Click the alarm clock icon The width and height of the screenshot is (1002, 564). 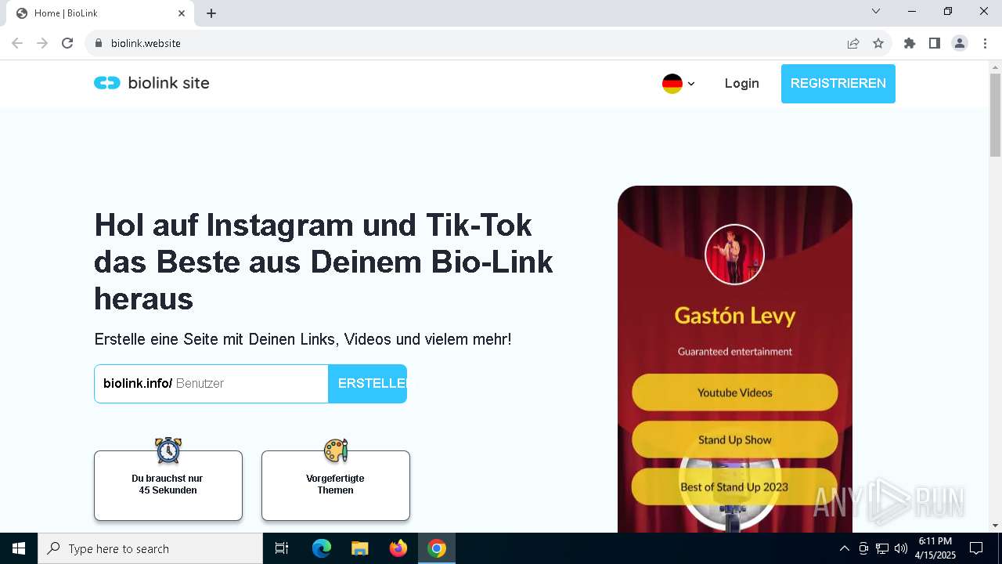click(168, 450)
